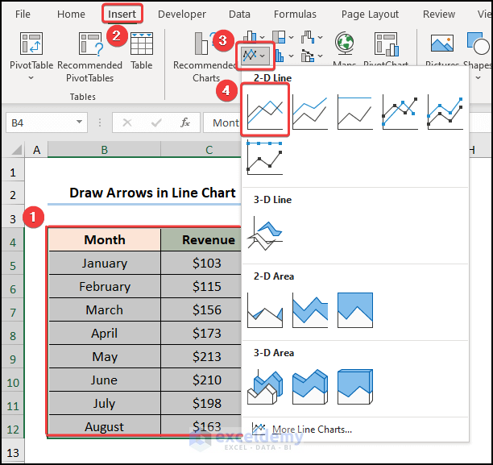Select the cell containing January
Viewport: 493px width, 465px height.
coord(104,263)
